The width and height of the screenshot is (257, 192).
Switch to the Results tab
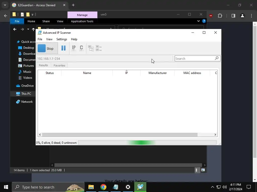43,65
